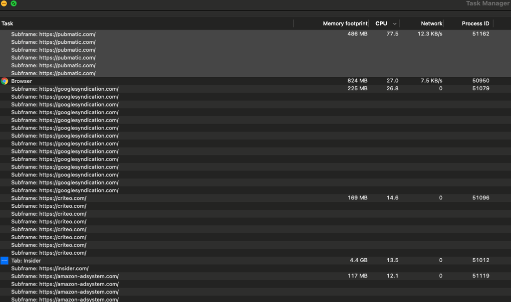Click the CPU column header label
The image size is (511, 302).
tap(381, 23)
